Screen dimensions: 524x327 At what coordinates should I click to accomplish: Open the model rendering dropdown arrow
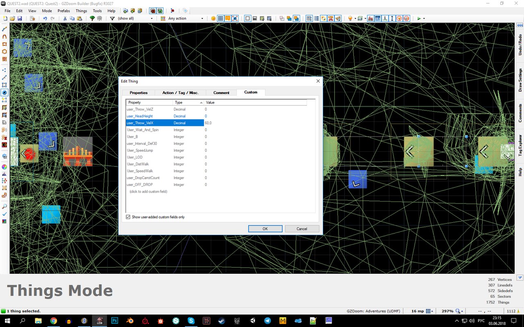click(364, 18)
